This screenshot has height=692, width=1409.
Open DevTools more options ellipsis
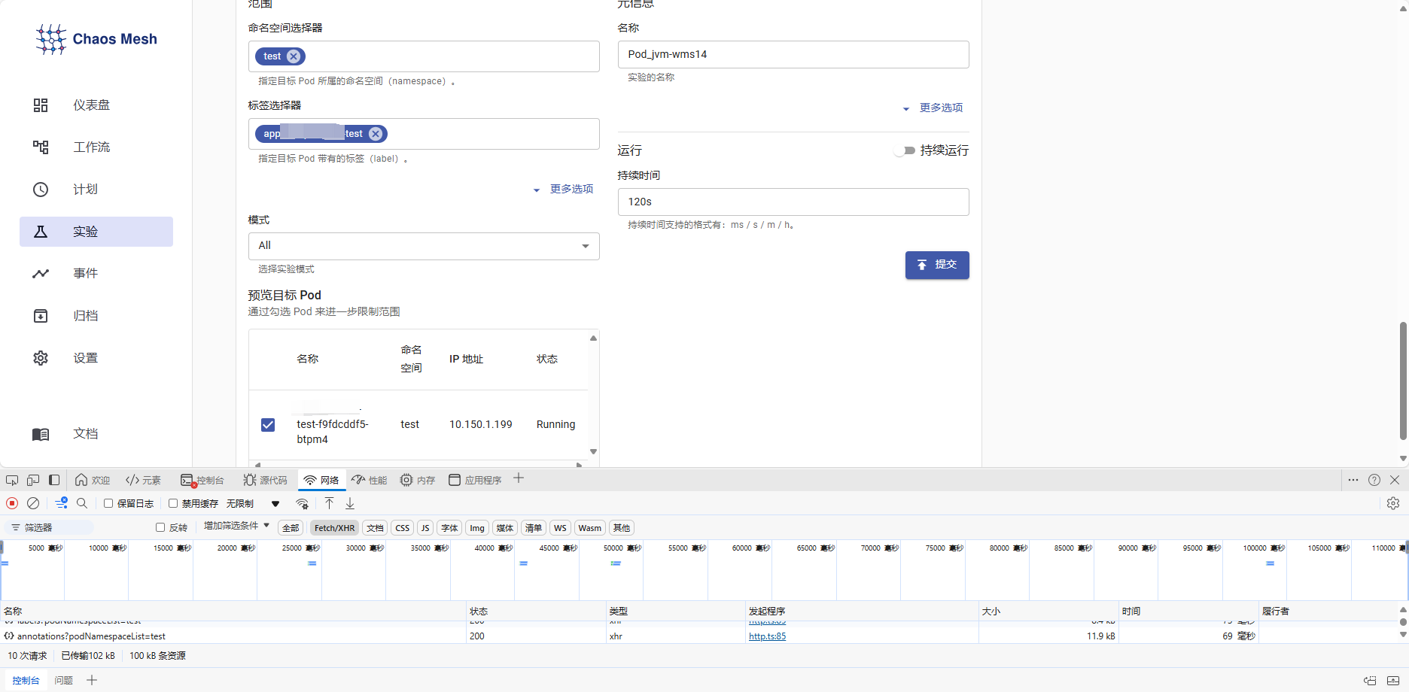point(1353,480)
